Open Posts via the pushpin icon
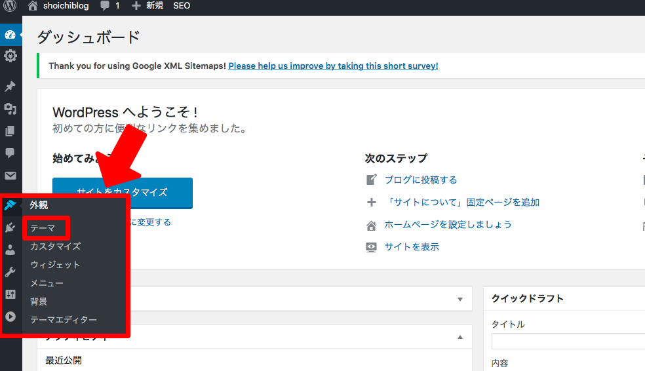This screenshot has width=645, height=371. click(10, 87)
